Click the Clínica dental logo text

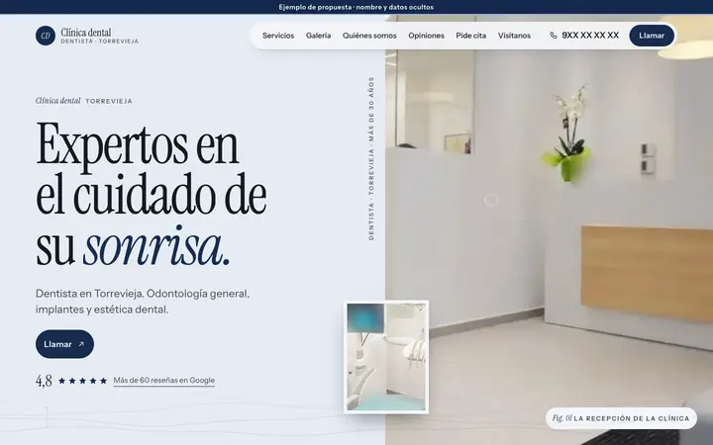coord(86,33)
